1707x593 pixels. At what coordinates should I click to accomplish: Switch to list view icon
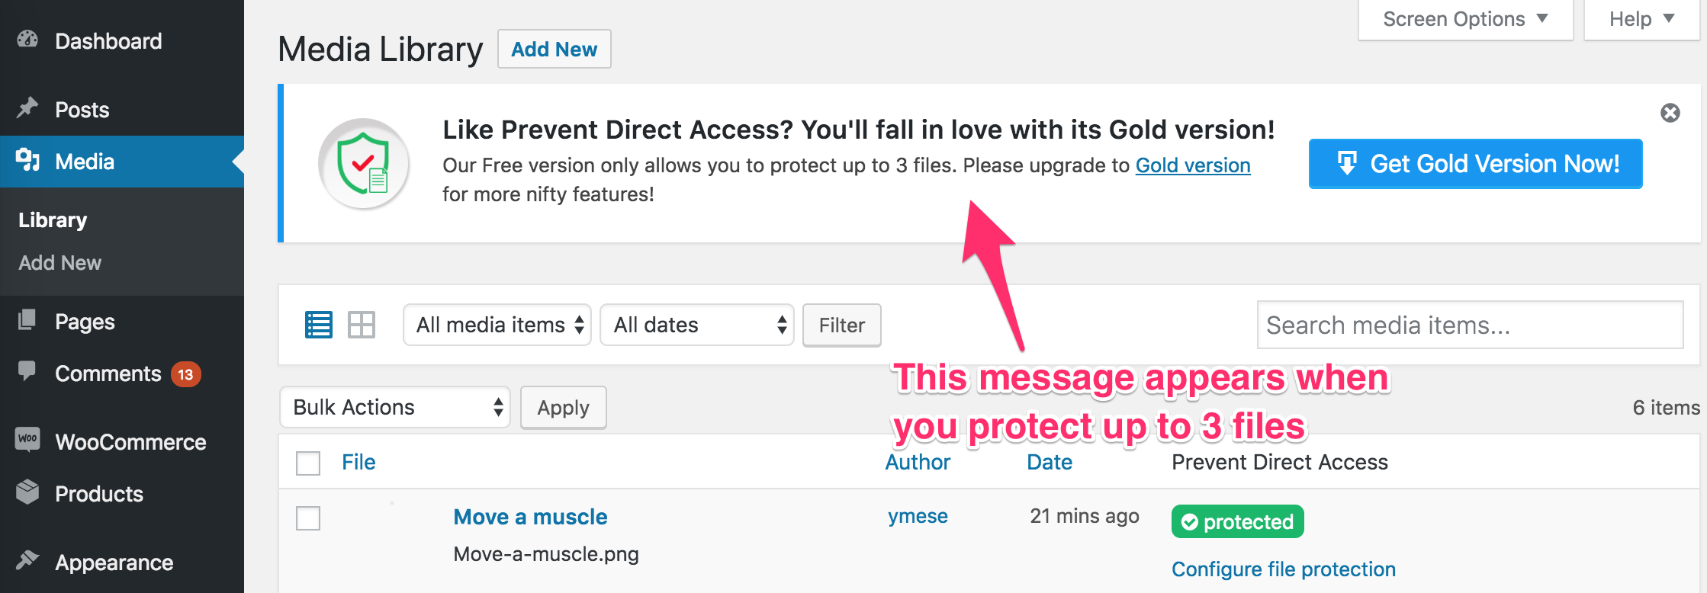click(x=319, y=325)
